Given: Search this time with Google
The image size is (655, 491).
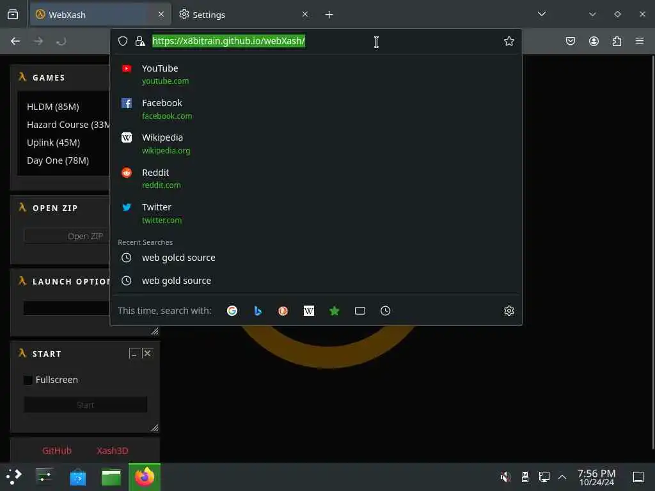Looking at the screenshot, I should [232, 311].
